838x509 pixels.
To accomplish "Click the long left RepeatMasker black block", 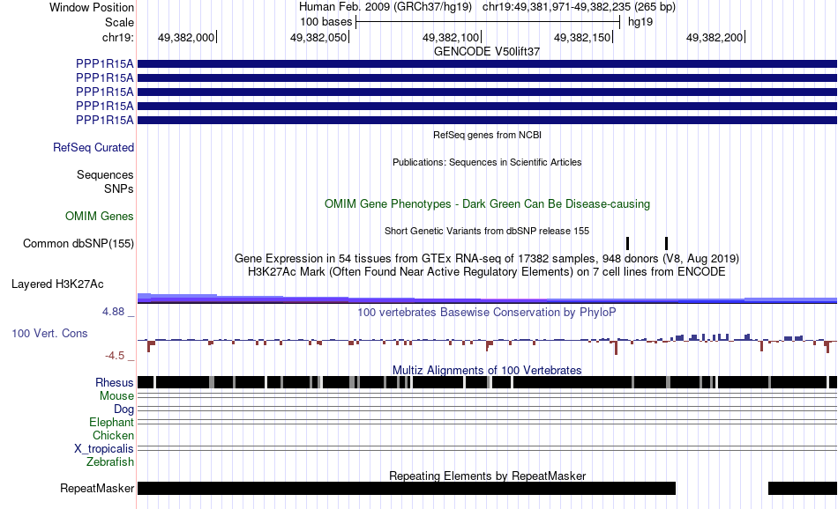I will [407, 488].
